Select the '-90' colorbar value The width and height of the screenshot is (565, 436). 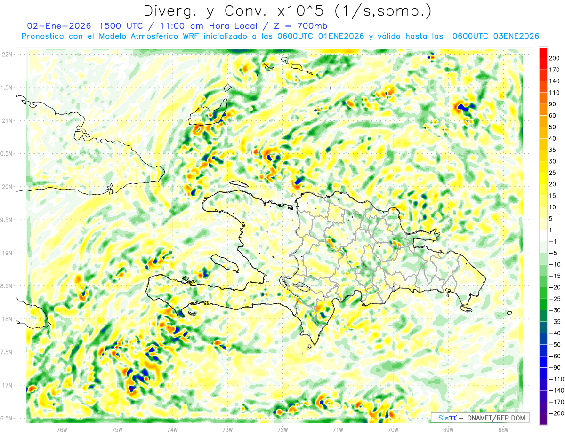[x=556, y=367]
